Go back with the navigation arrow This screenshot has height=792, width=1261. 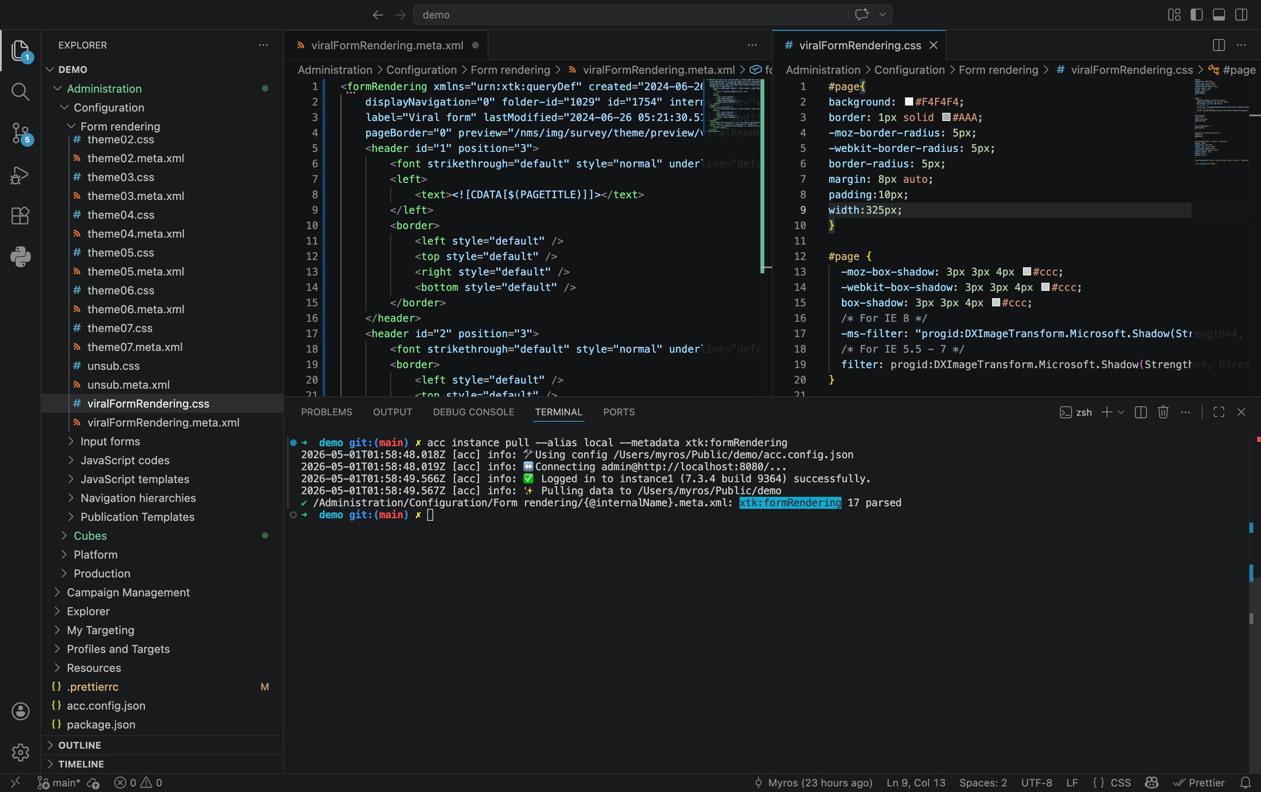click(x=377, y=15)
